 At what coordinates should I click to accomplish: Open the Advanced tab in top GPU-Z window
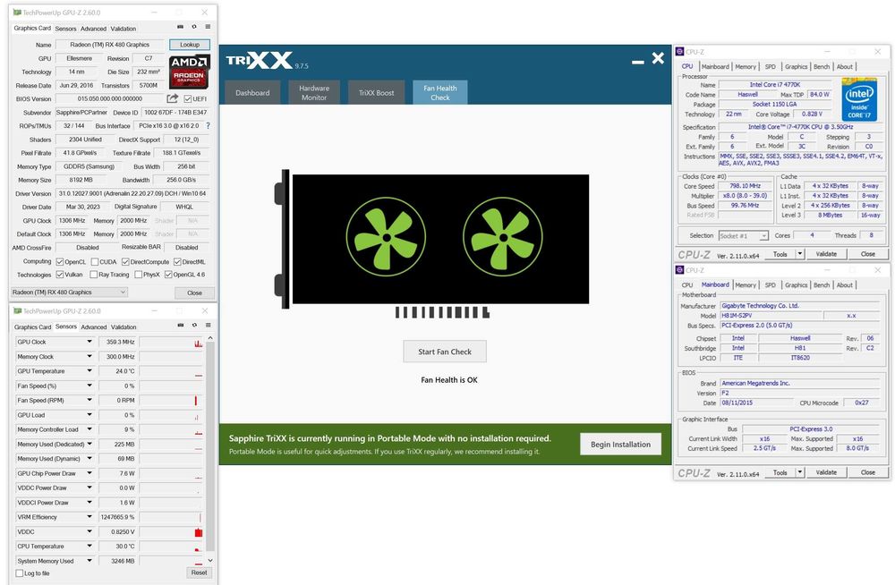pos(93,29)
